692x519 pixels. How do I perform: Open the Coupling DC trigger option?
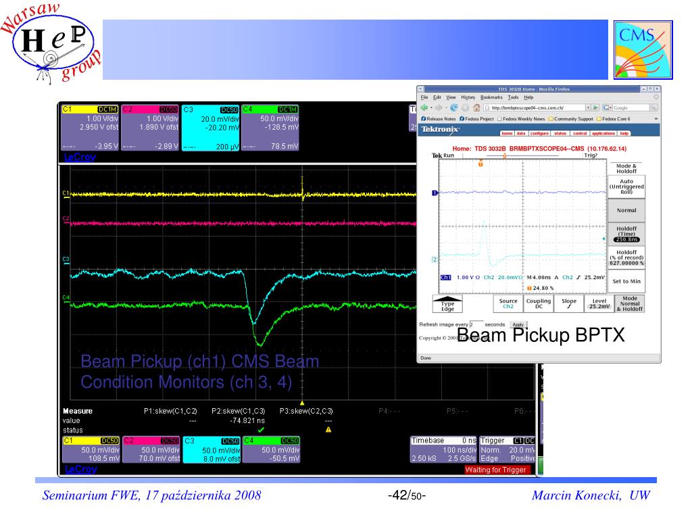tap(539, 303)
